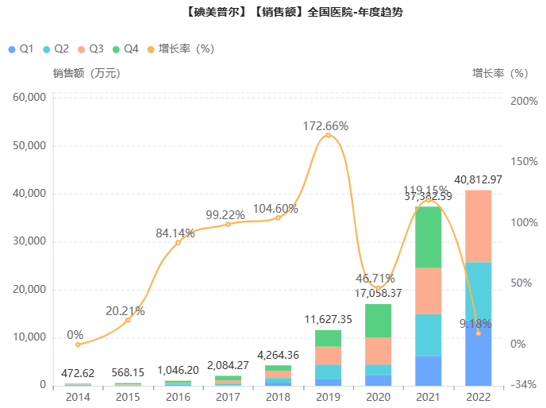Screen dimensions: 546x408
Task: Toggle the Q2 legend series
Action: tap(56, 49)
